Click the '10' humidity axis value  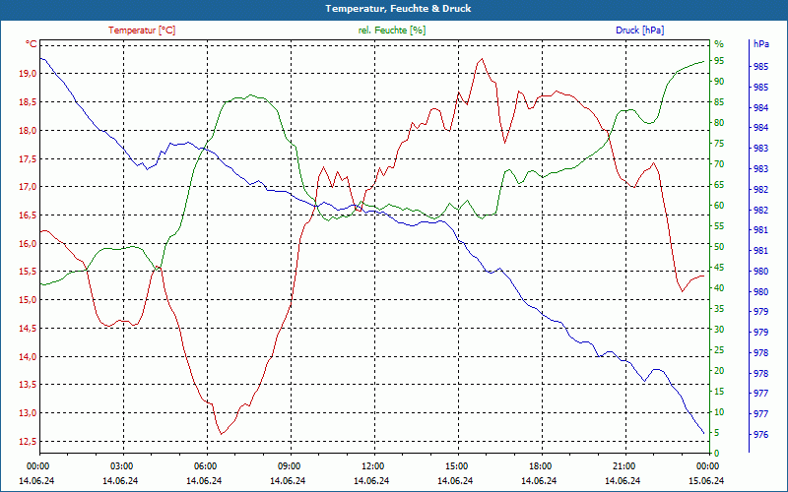pos(719,412)
